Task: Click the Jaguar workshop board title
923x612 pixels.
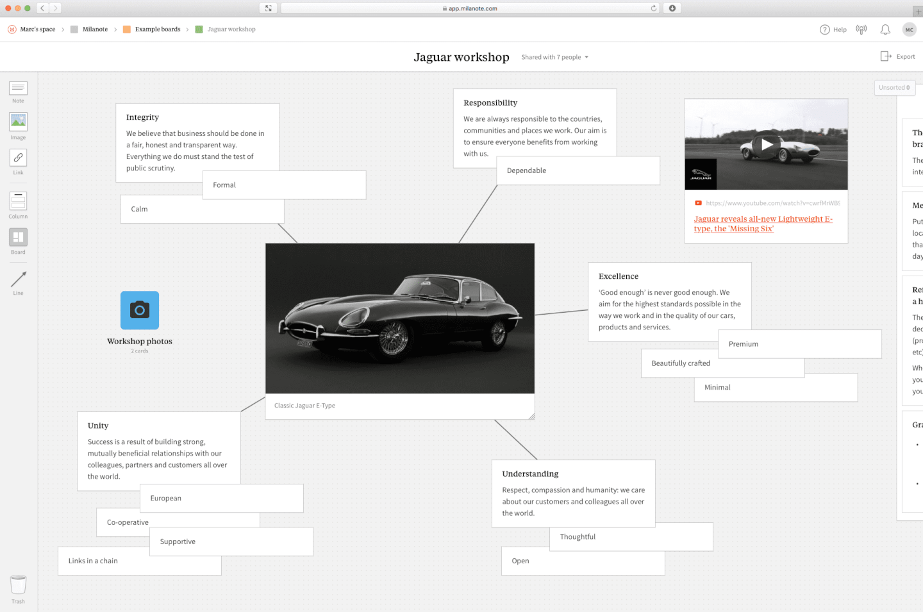Action: point(462,57)
